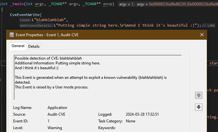This screenshot has width=218, height=132.
Task: Click the Keywords field label
Action: [x=107, y=128]
